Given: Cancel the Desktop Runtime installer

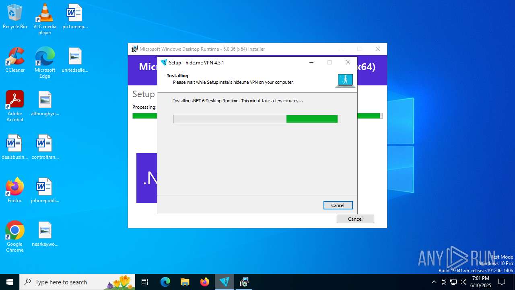Looking at the screenshot, I should tap(355, 219).
